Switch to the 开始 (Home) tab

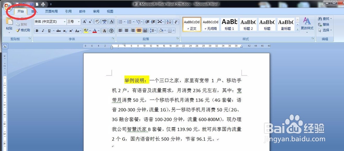[x=20, y=11]
